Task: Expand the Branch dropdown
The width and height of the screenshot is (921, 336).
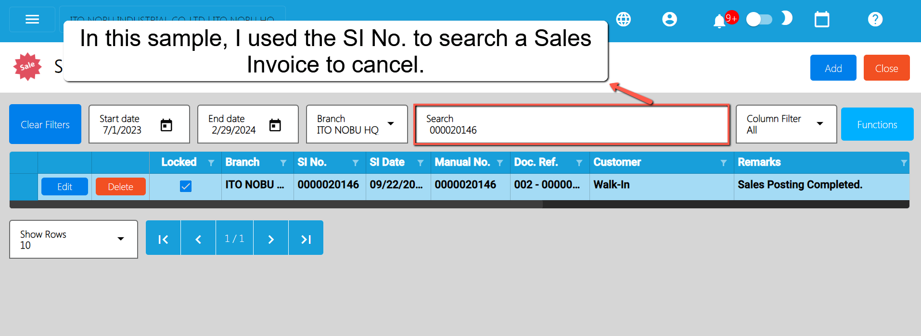Action: (391, 124)
